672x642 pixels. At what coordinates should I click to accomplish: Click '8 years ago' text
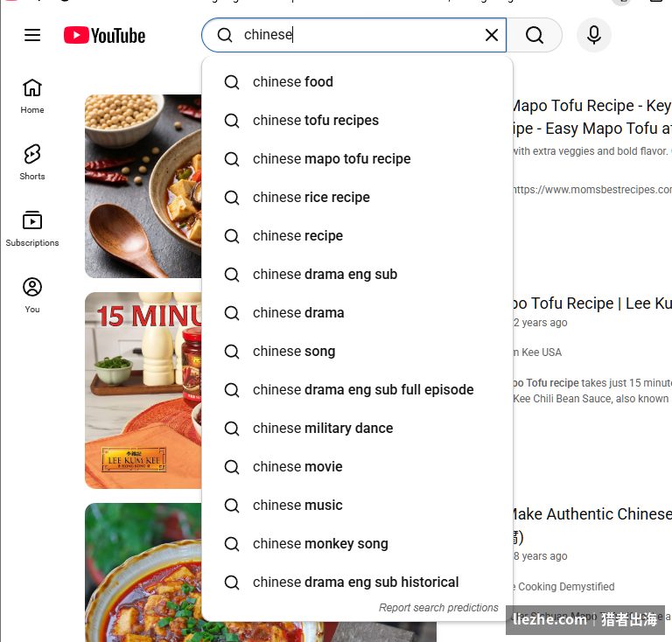tap(540, 556)
